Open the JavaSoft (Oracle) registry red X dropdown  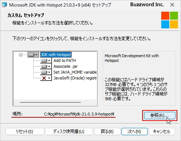[x=46, y=78]
